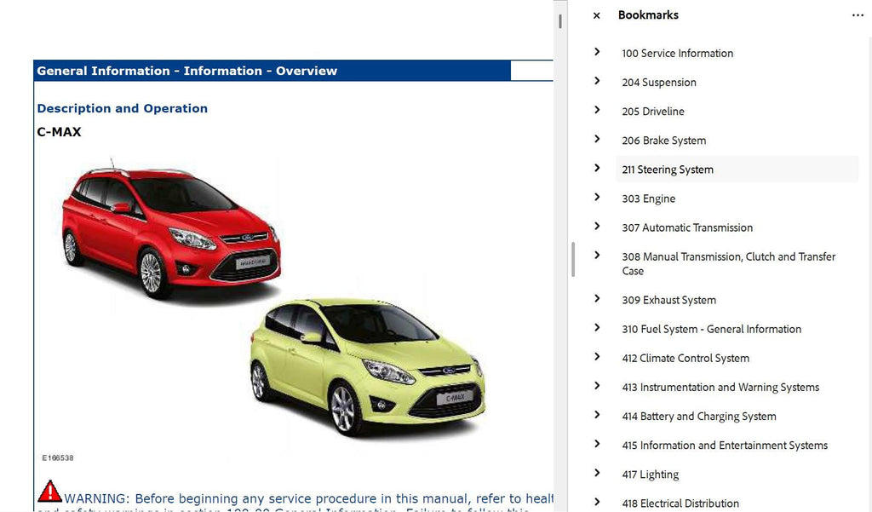Expand the 211 Steering System bookmark
The width and height of the screenshot is (872, 512).
pos(597,168)
